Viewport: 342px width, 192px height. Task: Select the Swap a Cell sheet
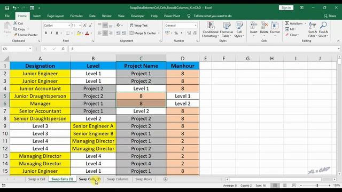click(37, 179)
